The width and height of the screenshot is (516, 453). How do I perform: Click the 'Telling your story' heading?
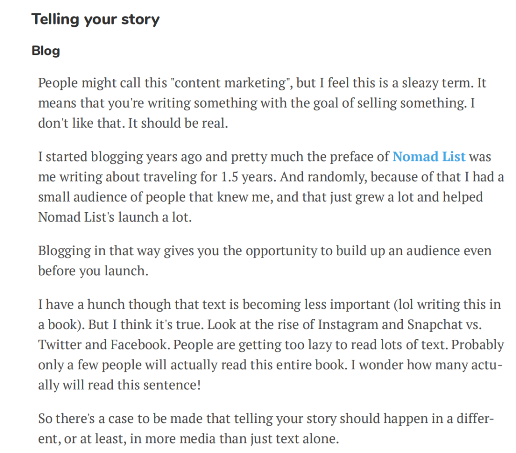pos(96,20)
